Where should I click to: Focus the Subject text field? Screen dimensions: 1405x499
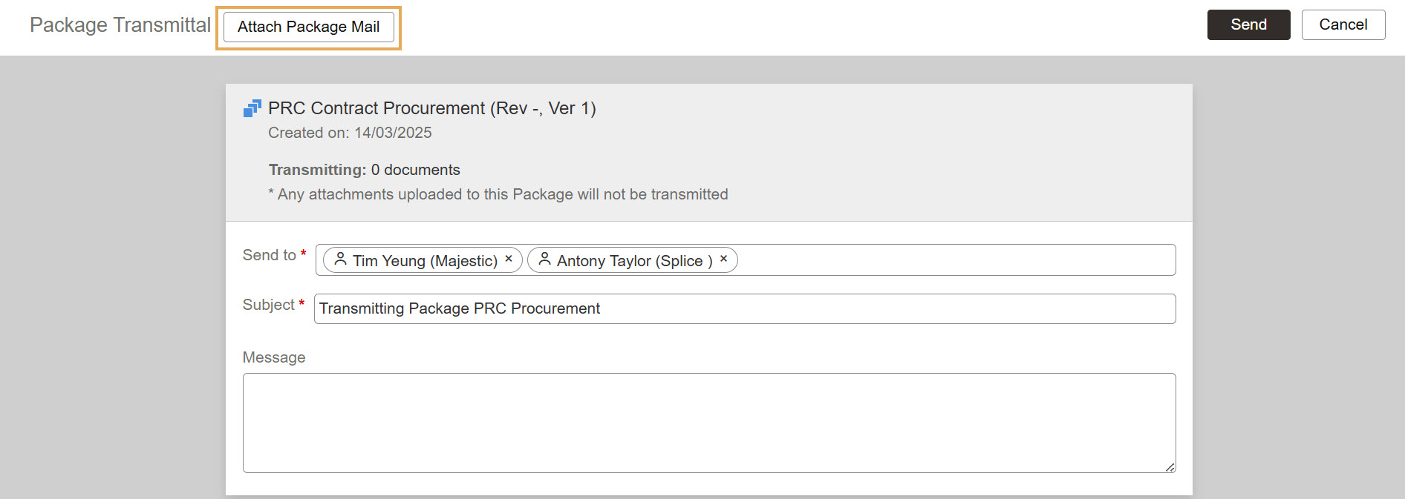click(743, 308)
